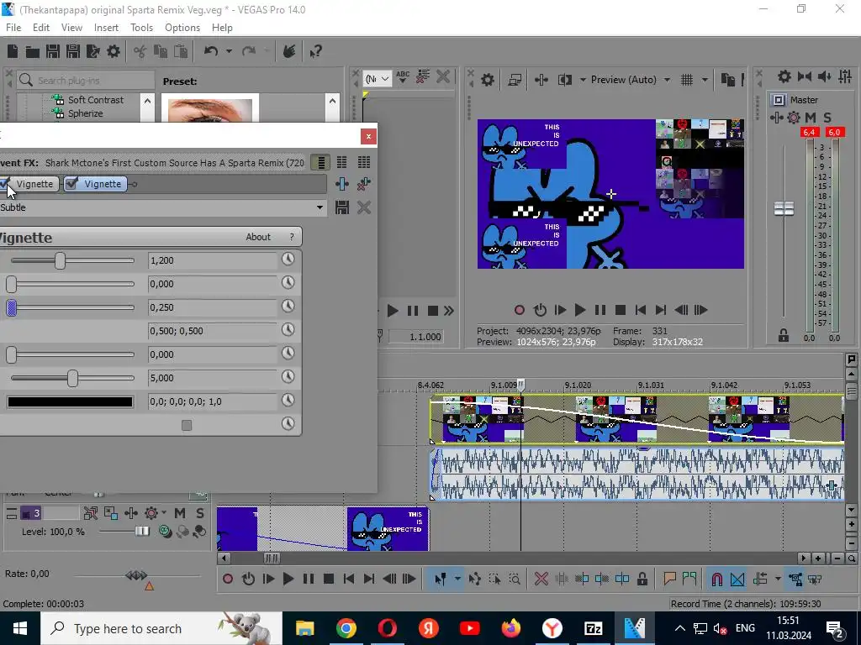Click the Downmix Output icon in Master Bus
Screen dimensions: 861x645
point(805,76)
